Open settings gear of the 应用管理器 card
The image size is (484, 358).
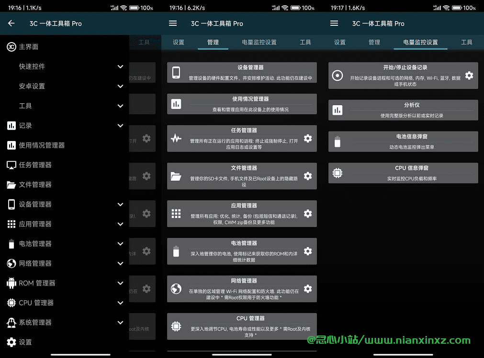tap(308, 214)
